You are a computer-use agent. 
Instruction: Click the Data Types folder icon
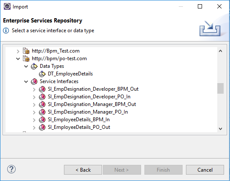pos(34,66)
